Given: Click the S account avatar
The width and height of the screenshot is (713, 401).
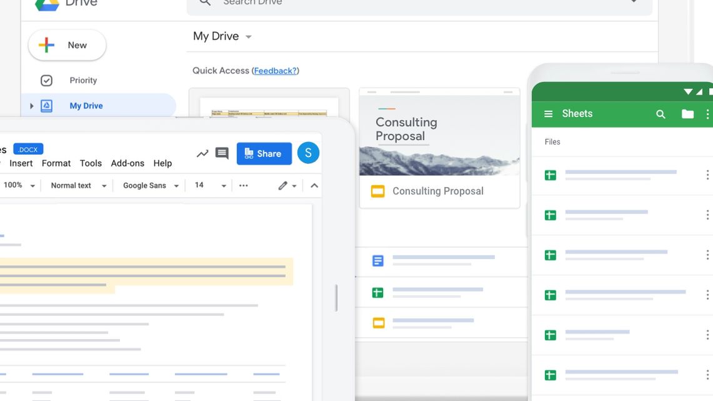Looking at the screenshot, I should pos(308,153).
